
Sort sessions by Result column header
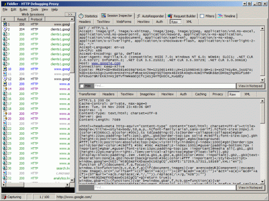pos(22,19)
